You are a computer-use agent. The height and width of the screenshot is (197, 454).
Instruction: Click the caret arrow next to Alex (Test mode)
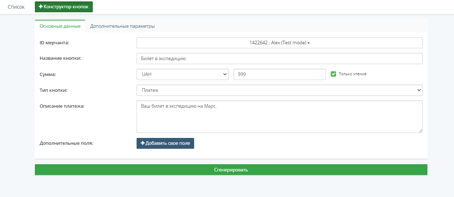point(308,43)
